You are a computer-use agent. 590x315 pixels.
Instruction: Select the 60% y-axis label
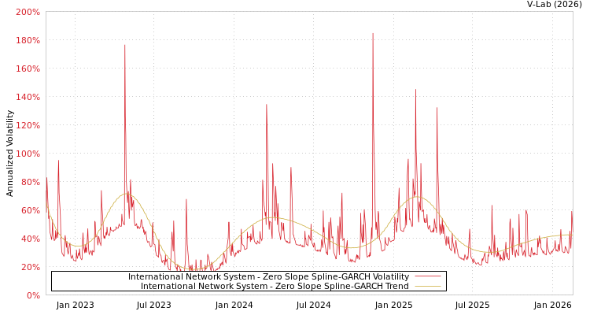coord(30,210)
